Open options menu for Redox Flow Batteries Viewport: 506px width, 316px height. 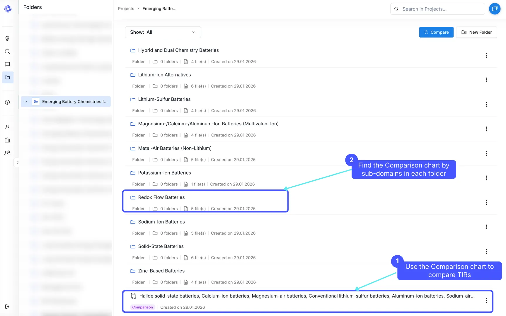click(x=486, y=203)
